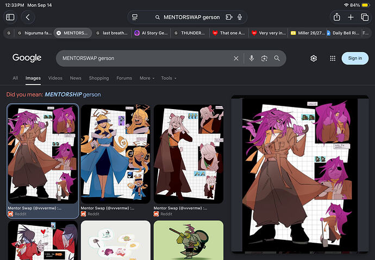Open the Google apps grid

pos(333,58)
